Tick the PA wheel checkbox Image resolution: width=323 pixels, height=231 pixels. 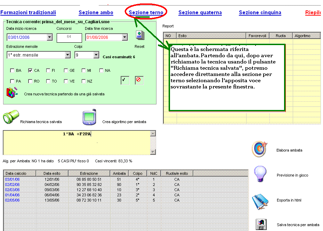click(12, 81)
